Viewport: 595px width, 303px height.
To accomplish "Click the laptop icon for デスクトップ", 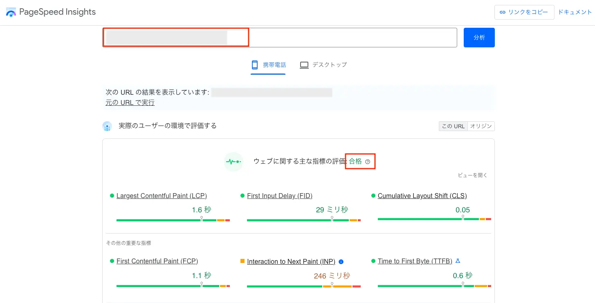I will 304,65.
